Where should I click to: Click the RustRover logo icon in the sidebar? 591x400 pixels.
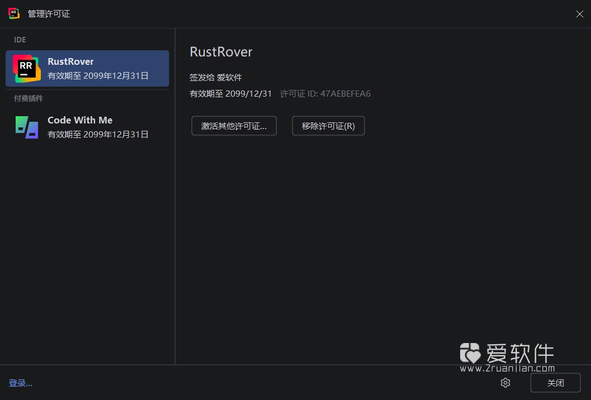click(x=26, y=68)
